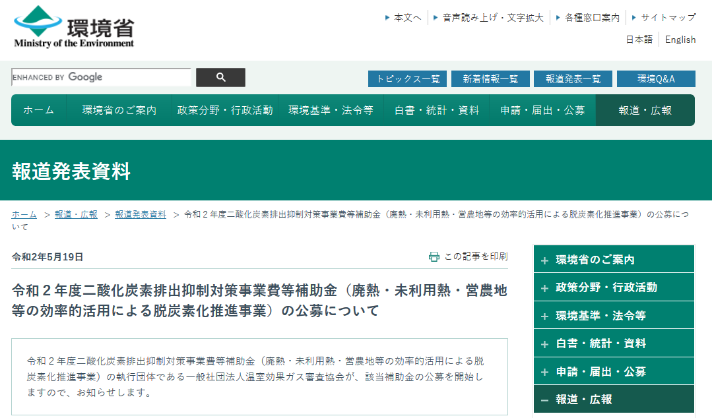Click the 音声読み上げ・文字拡大 link
This screenshot has height=418, width=712.
click(493, 18)
